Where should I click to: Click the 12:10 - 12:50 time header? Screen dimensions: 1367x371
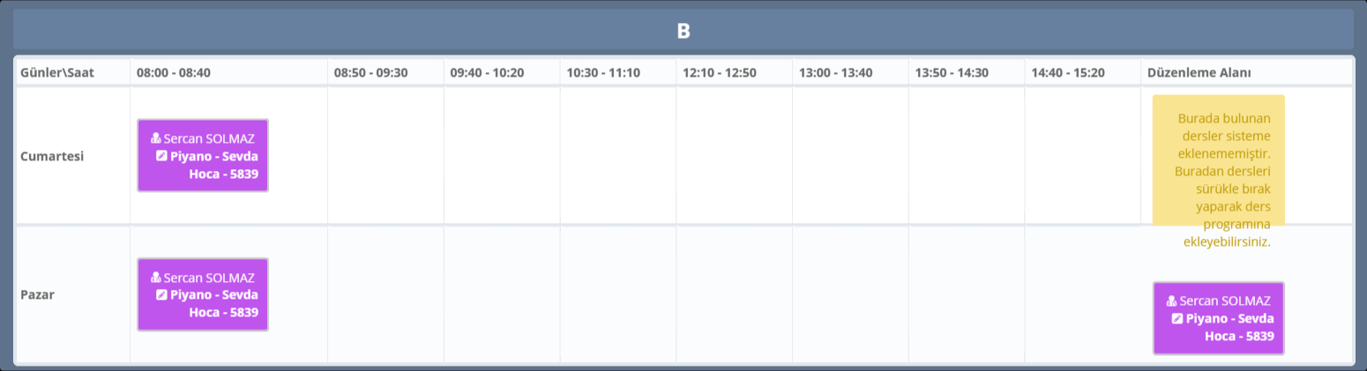coord(720,72)
